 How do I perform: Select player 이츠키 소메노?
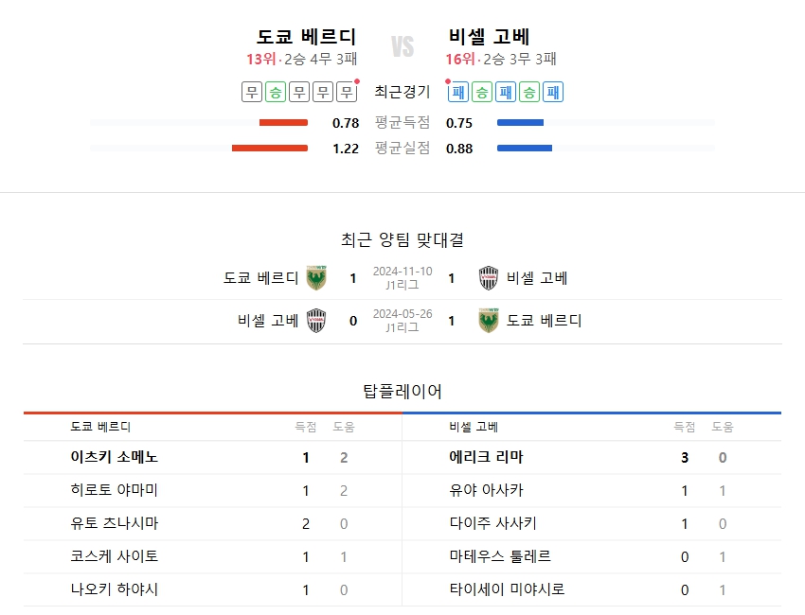pos(115,457)
